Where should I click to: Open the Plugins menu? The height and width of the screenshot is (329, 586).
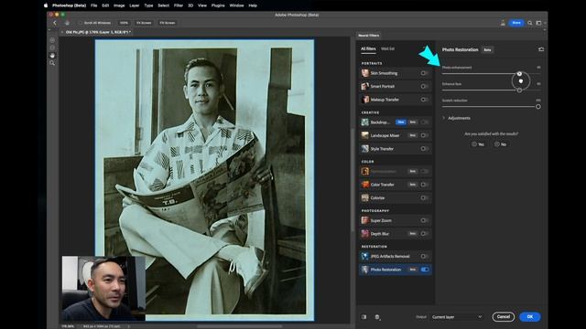pos(218,5)
